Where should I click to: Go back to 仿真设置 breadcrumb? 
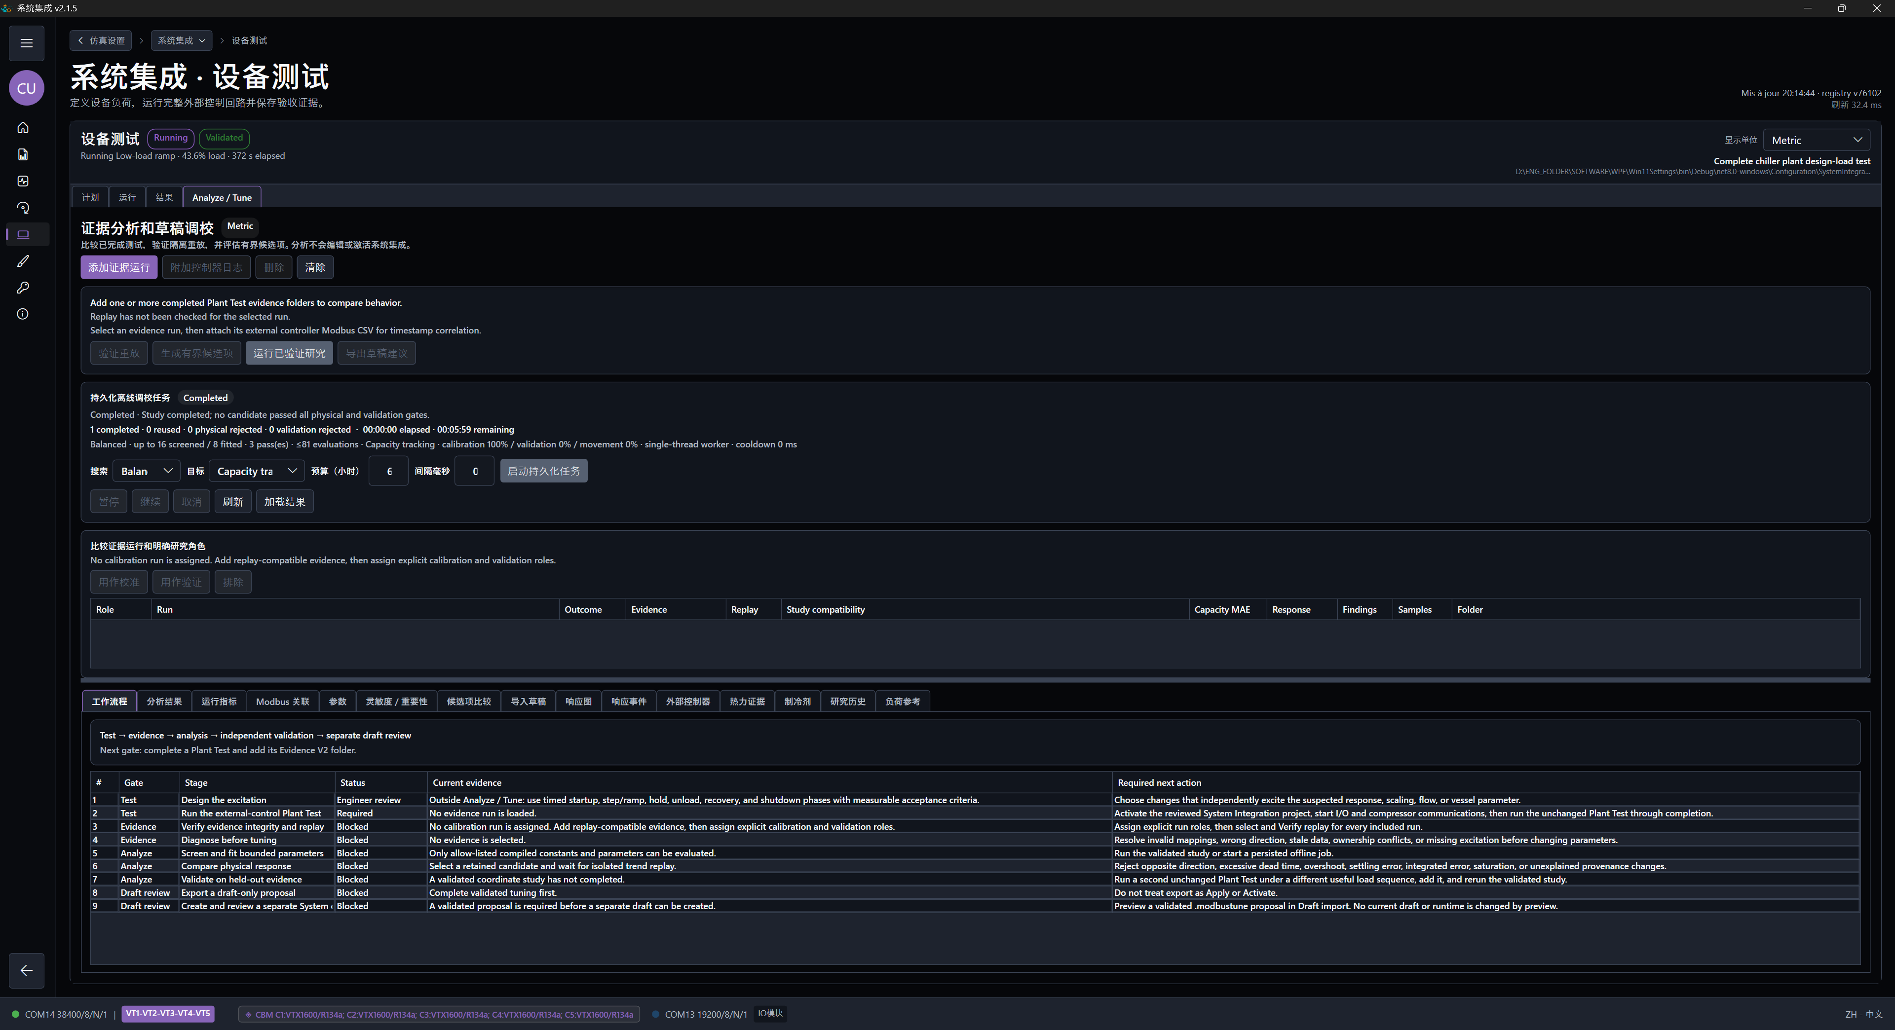tap(101, 40)
